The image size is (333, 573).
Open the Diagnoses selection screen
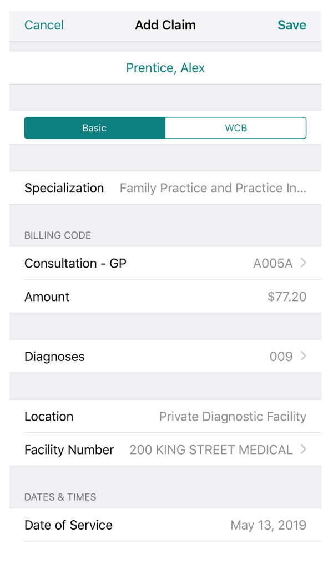(167, 356)
